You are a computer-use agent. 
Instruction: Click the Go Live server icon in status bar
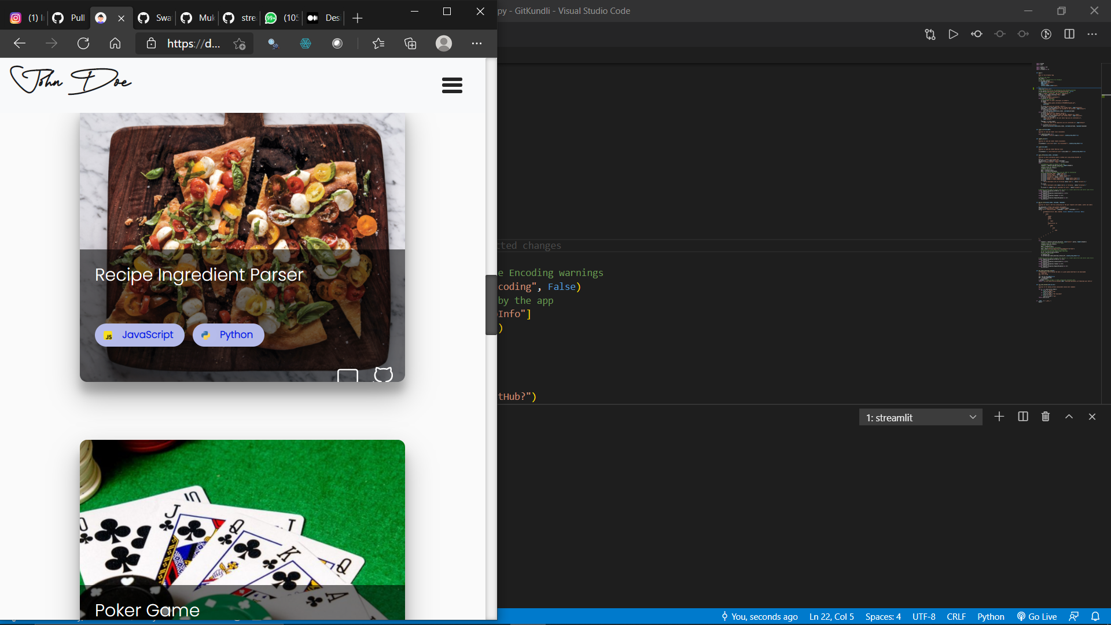tap(1036, 616)
